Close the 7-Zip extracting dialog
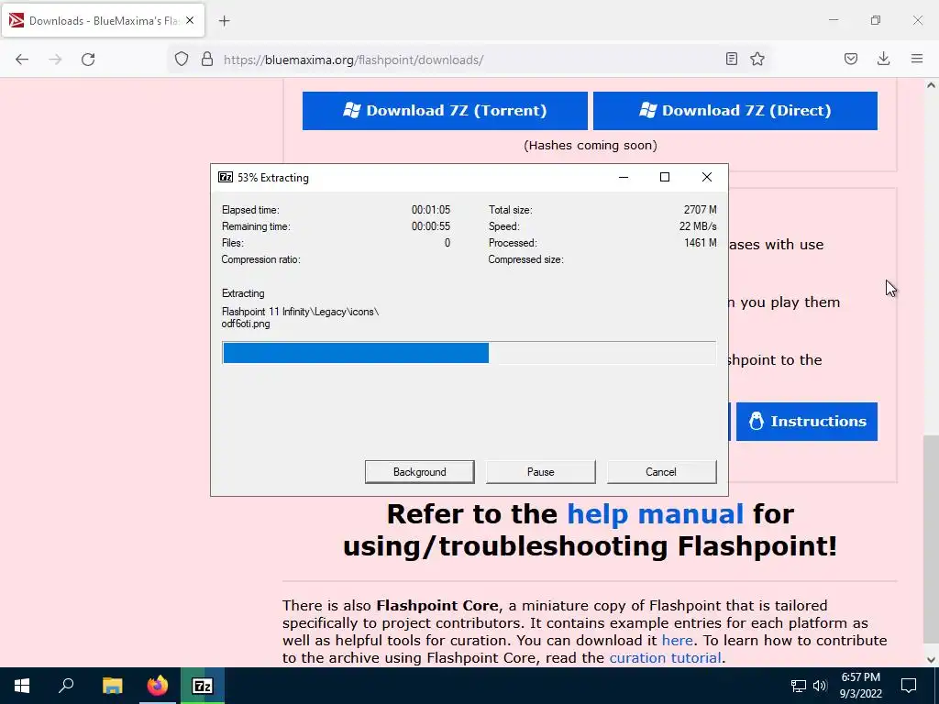This screenshot has height=704, width=939. [707, 177]
